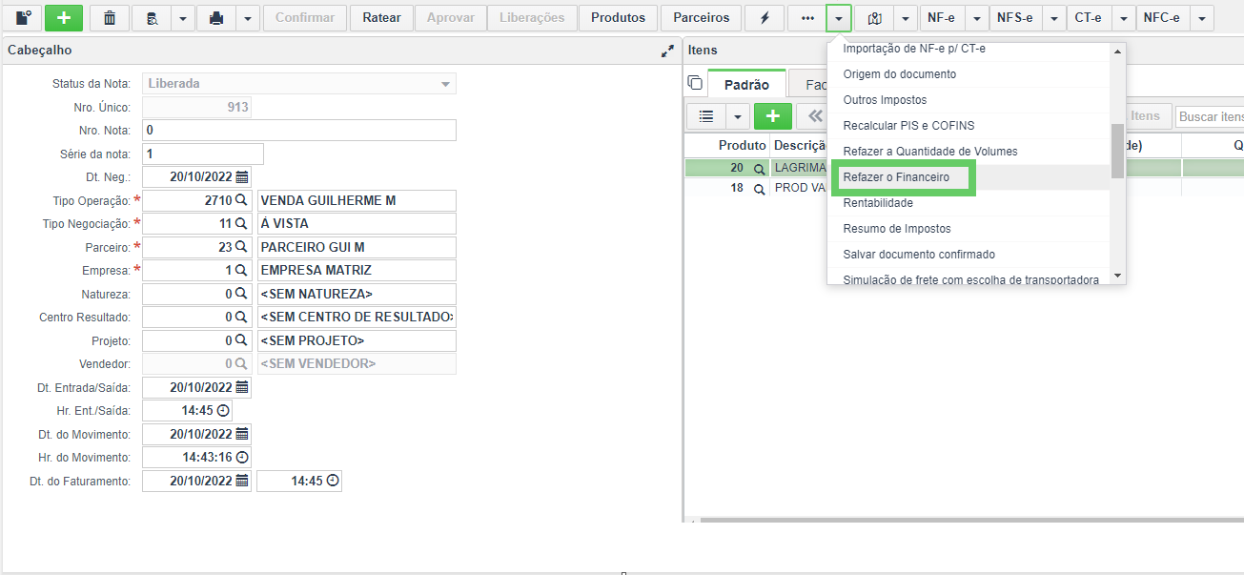Screen dimensions: 1244x575
Task: Open dropdown arrow next to document search icon
Action: click(183, 18)
